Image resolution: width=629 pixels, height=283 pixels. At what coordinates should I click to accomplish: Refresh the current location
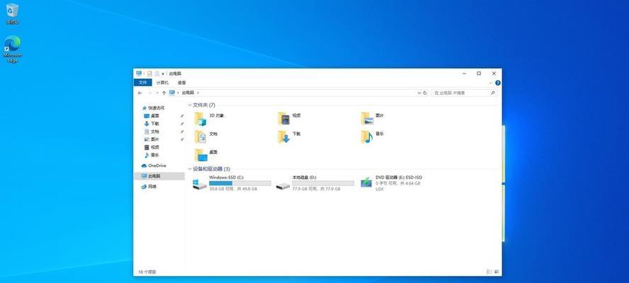click(425, 93)
